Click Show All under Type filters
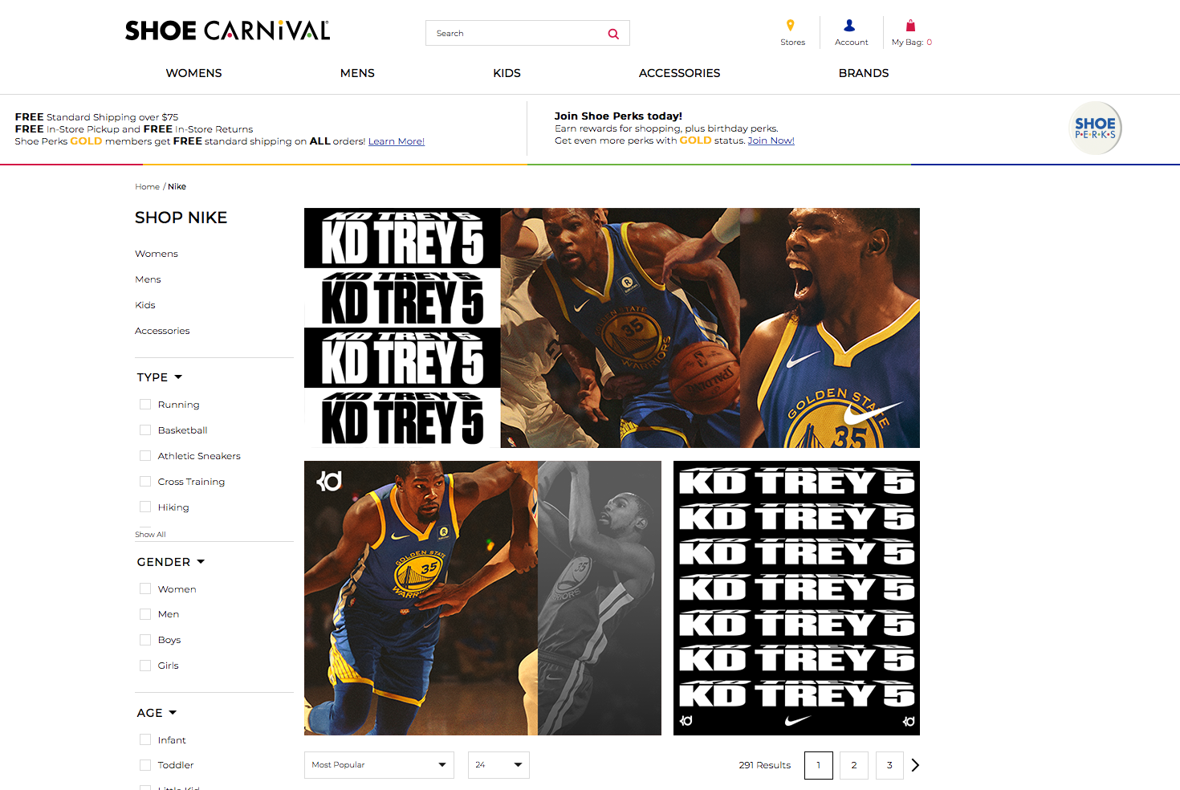 (x=150, y=535)
